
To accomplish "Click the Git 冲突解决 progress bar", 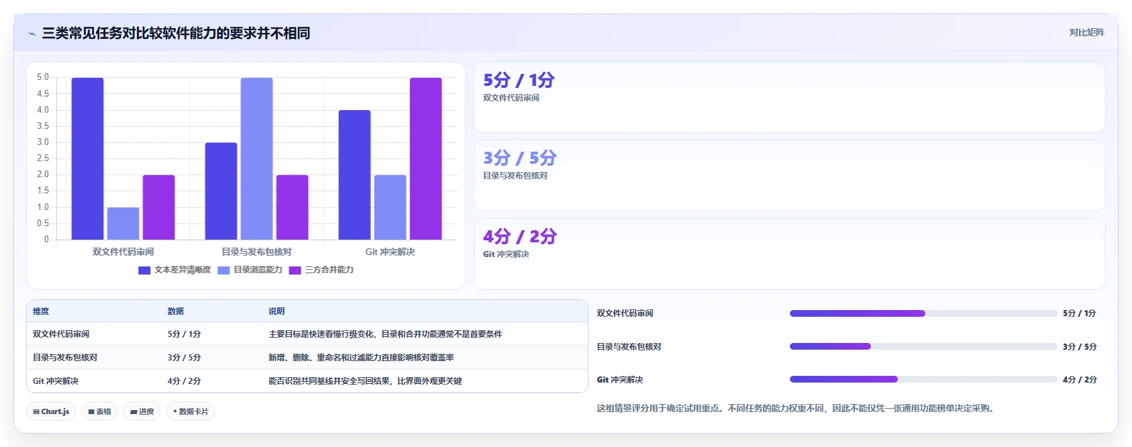I will click(923, 379).
